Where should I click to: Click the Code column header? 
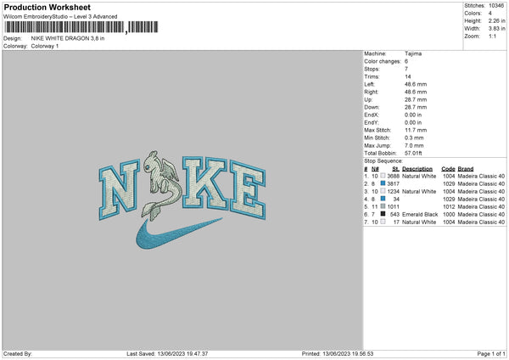click(448, 169)
